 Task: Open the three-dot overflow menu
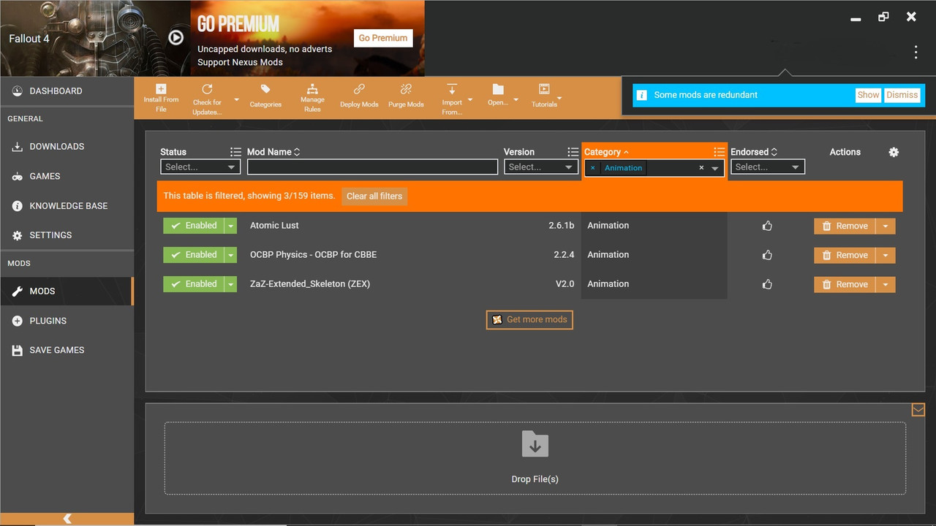click(x=916, y=52)
